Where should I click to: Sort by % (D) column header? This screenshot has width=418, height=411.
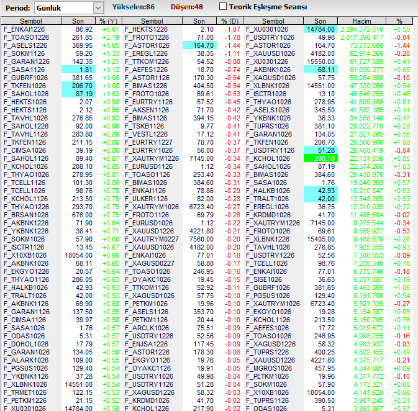230,20
